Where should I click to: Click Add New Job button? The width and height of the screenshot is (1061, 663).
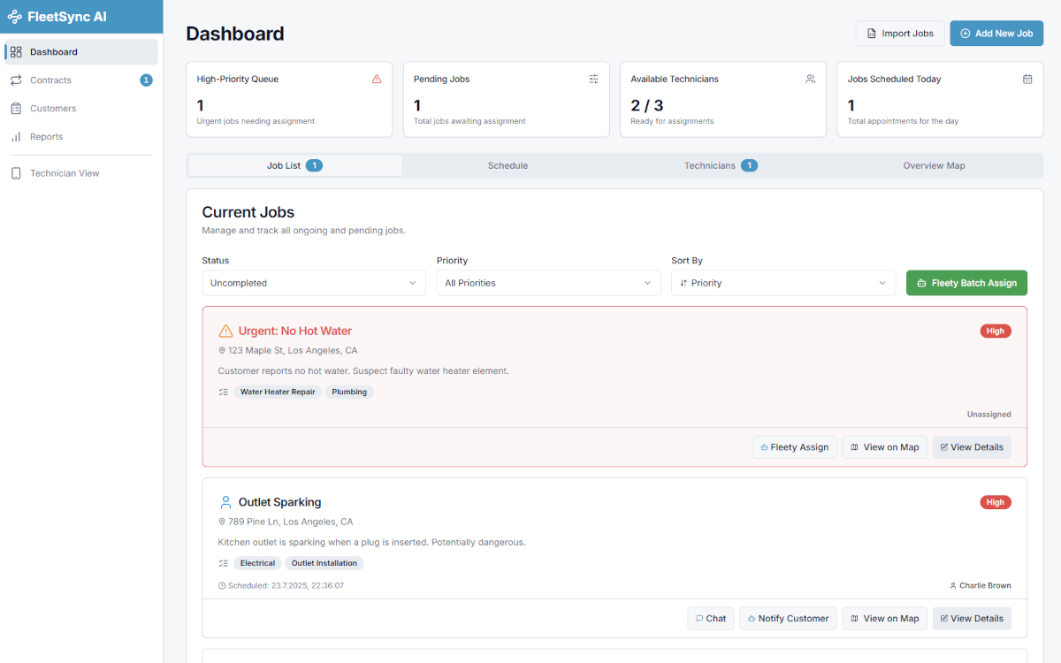[996, 34]
